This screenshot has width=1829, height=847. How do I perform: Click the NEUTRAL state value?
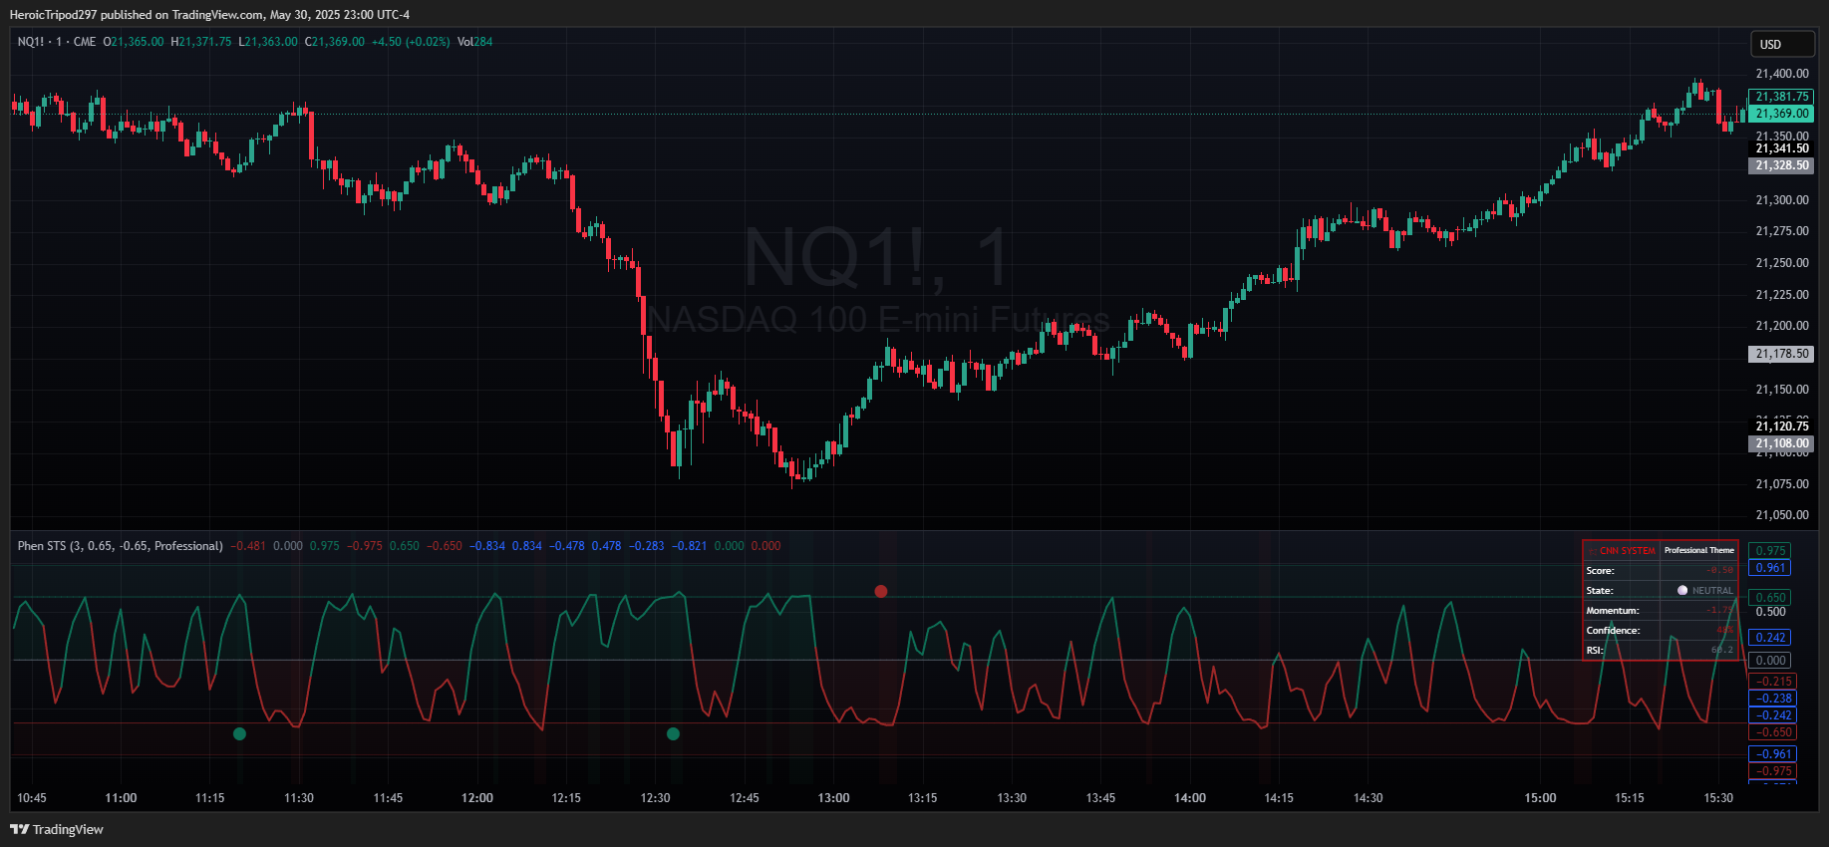click(1712, 591)
